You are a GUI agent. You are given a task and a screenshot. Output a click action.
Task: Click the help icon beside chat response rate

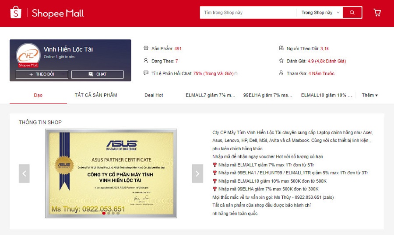pyautogui.click(x=236, y=73)
